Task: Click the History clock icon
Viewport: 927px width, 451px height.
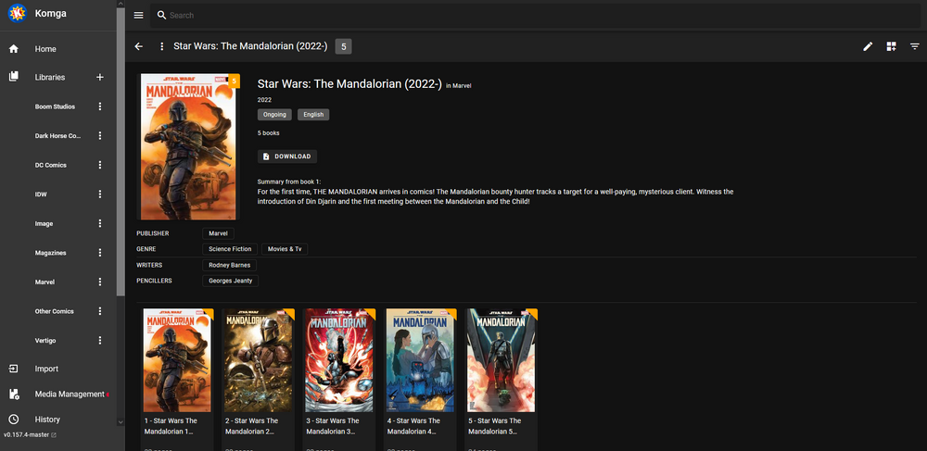Action: point(14,420)
